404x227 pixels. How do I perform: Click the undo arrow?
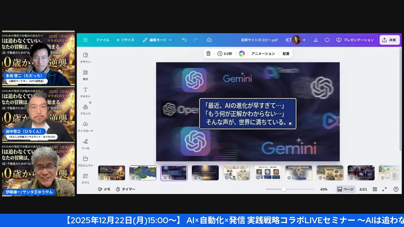point(184,40)
